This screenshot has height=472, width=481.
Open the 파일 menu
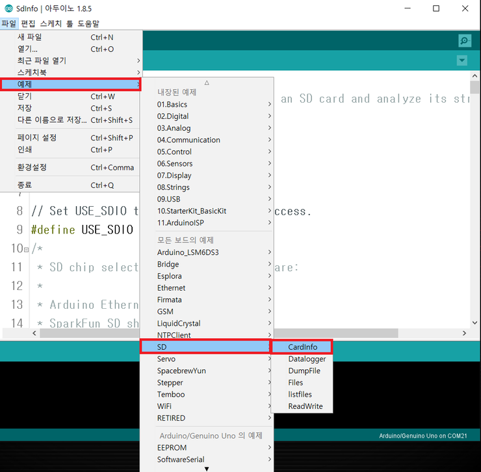[9, 23]
